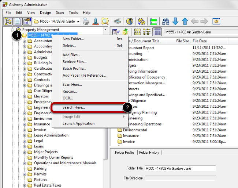Image resolution: width=238 pixels, height=188 pixels.
Task: Choose Search Here... from context menu
Action: tap(90, 107)
